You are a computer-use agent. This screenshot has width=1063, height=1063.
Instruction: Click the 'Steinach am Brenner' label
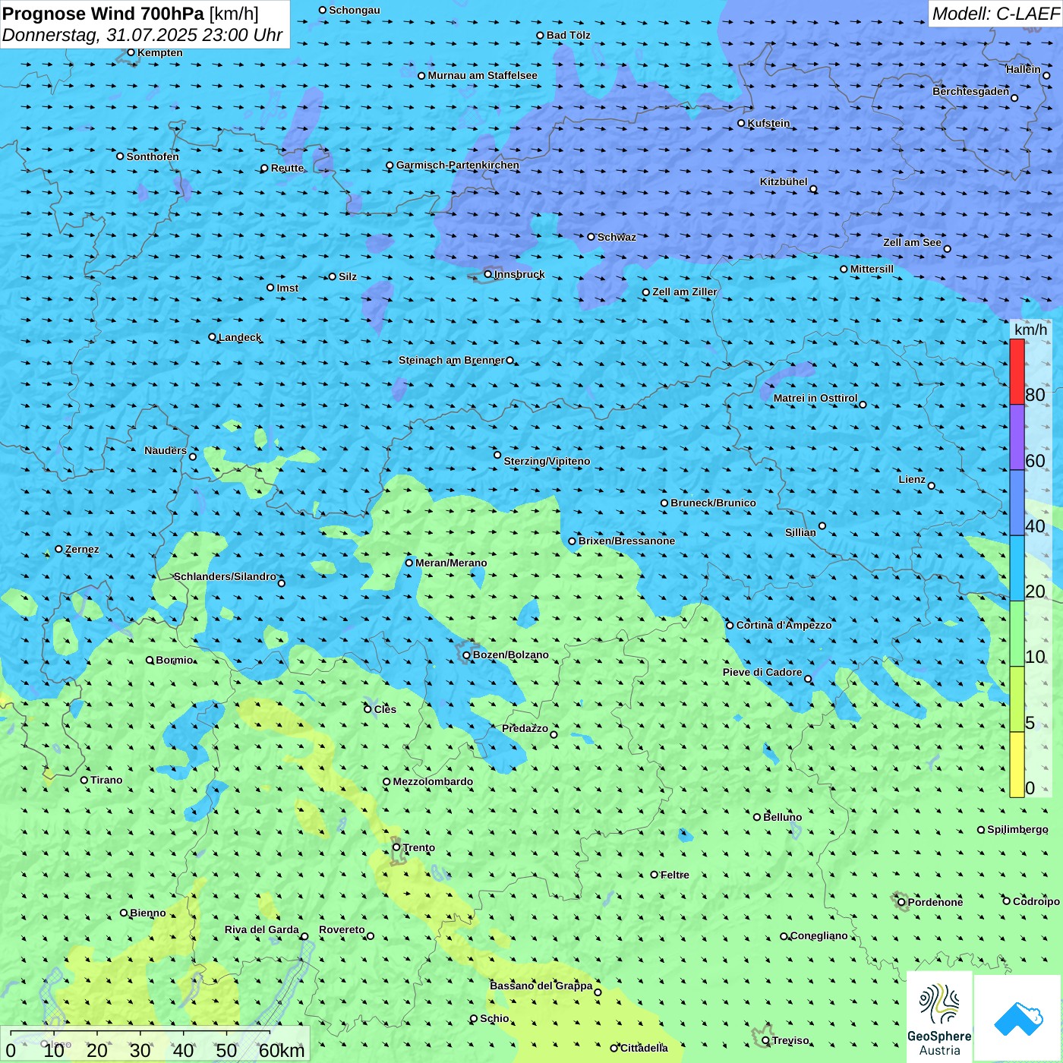point(451,360)
